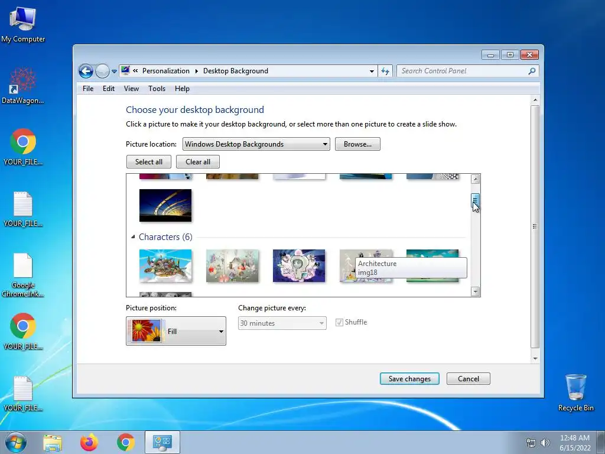
Task: Click the wallpaper list scrollbar thumb
Action: click(476, 200)
